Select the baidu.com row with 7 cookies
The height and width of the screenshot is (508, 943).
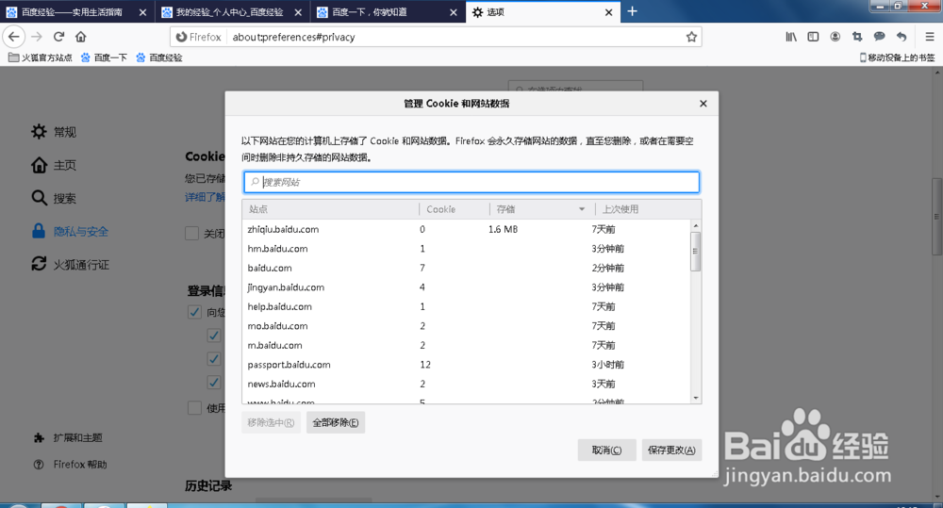467,268
